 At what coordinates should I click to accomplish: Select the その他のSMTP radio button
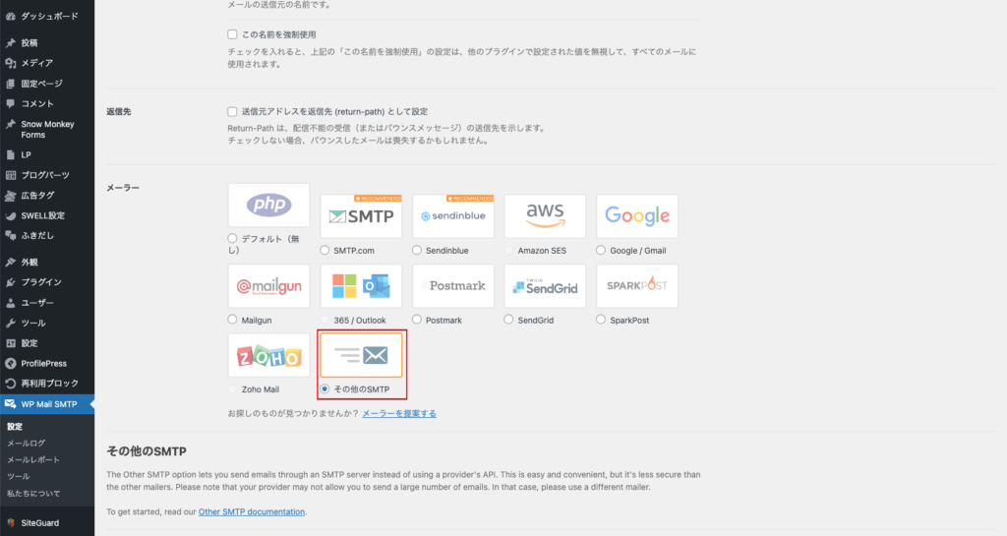click(x=325, y=389)
